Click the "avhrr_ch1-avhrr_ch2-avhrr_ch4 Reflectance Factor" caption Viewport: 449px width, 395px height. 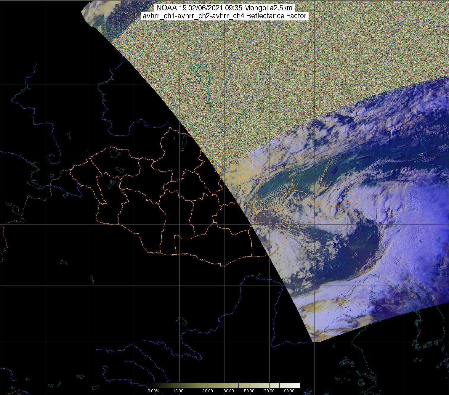click(224, 16)
